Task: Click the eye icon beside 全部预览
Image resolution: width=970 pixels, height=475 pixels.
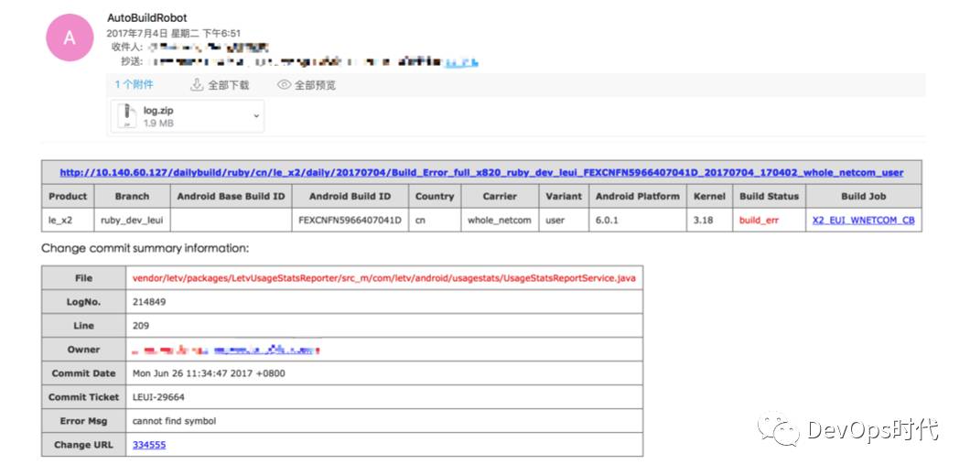Action: click(x=284, y=85)
